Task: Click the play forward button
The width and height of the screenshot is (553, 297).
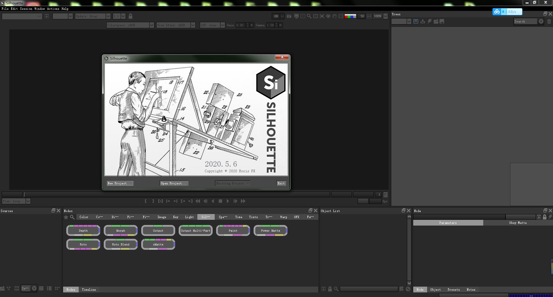Action: tap(228, 201)
